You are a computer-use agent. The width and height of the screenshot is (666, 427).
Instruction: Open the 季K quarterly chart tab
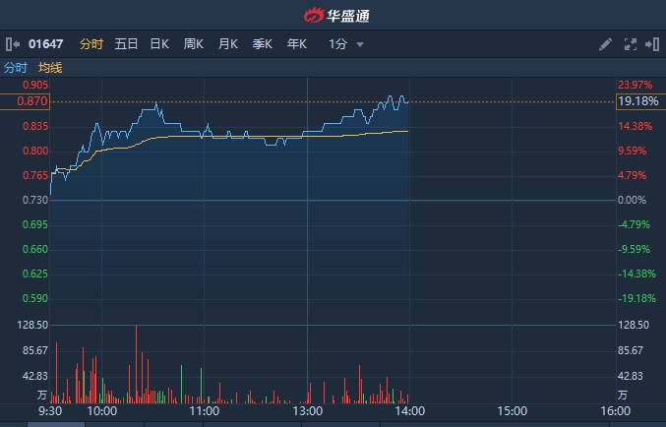point(262,44)
